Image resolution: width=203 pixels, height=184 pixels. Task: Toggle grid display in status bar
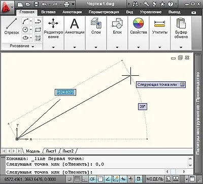[x=77, y=179]
